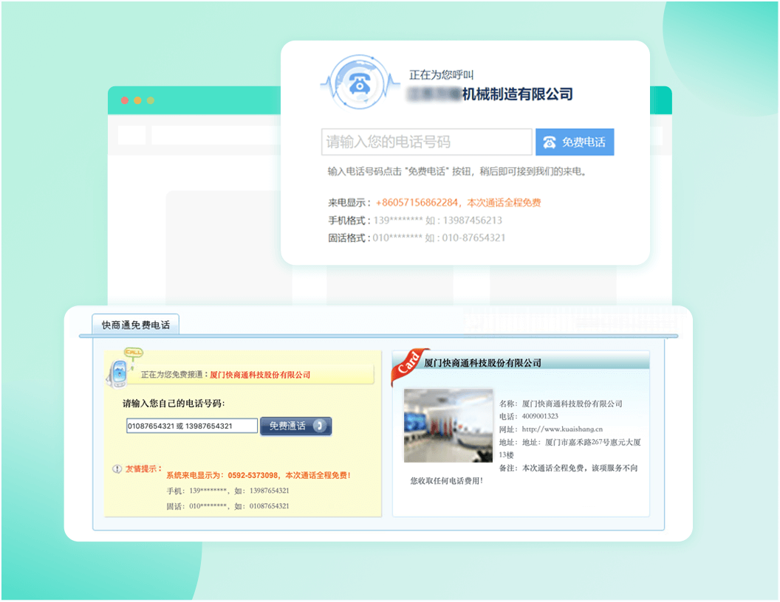Click the 机械制造有限公司 company title in the popup
780x602 pixels.
[516, 94]
